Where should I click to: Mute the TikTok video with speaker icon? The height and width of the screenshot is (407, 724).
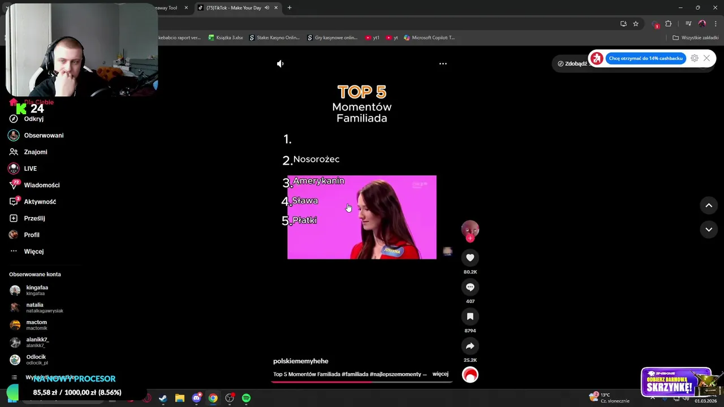[280, 64]
